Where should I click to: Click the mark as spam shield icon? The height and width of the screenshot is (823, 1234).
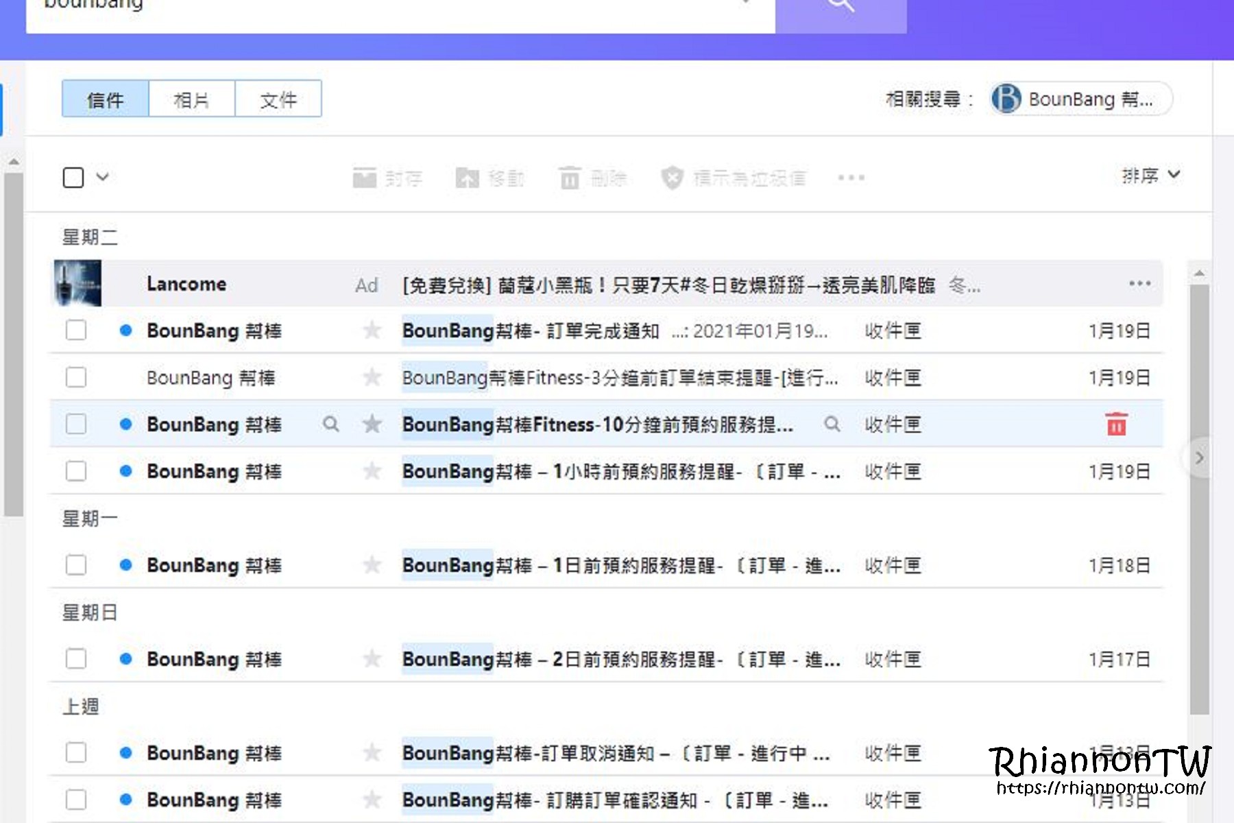coord(673,178)
